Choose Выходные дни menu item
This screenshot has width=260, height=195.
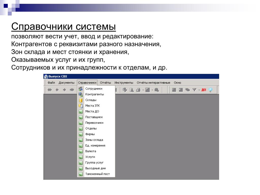[x=96, y=168]
